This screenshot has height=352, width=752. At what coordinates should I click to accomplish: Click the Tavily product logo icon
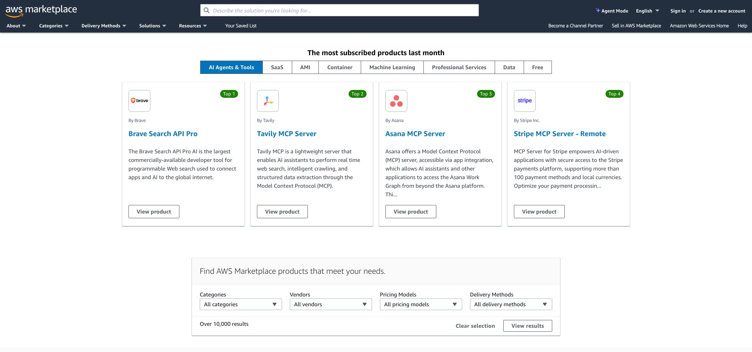268,101
